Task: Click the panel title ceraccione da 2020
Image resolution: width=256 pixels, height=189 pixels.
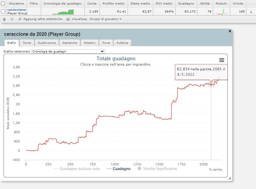Action: coord(42,34)
